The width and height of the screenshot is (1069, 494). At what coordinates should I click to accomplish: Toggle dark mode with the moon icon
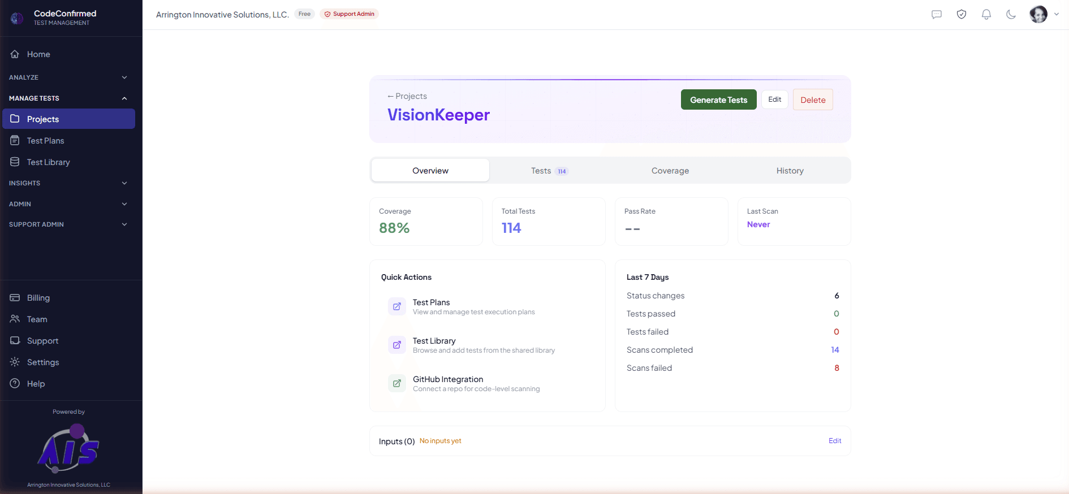1011,15
